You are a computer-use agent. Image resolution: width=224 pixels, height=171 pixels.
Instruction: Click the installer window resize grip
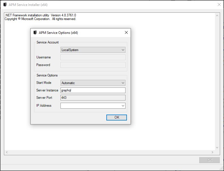(x=221, y=168)
